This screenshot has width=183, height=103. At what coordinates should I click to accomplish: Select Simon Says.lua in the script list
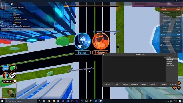[x=172, y=65]
